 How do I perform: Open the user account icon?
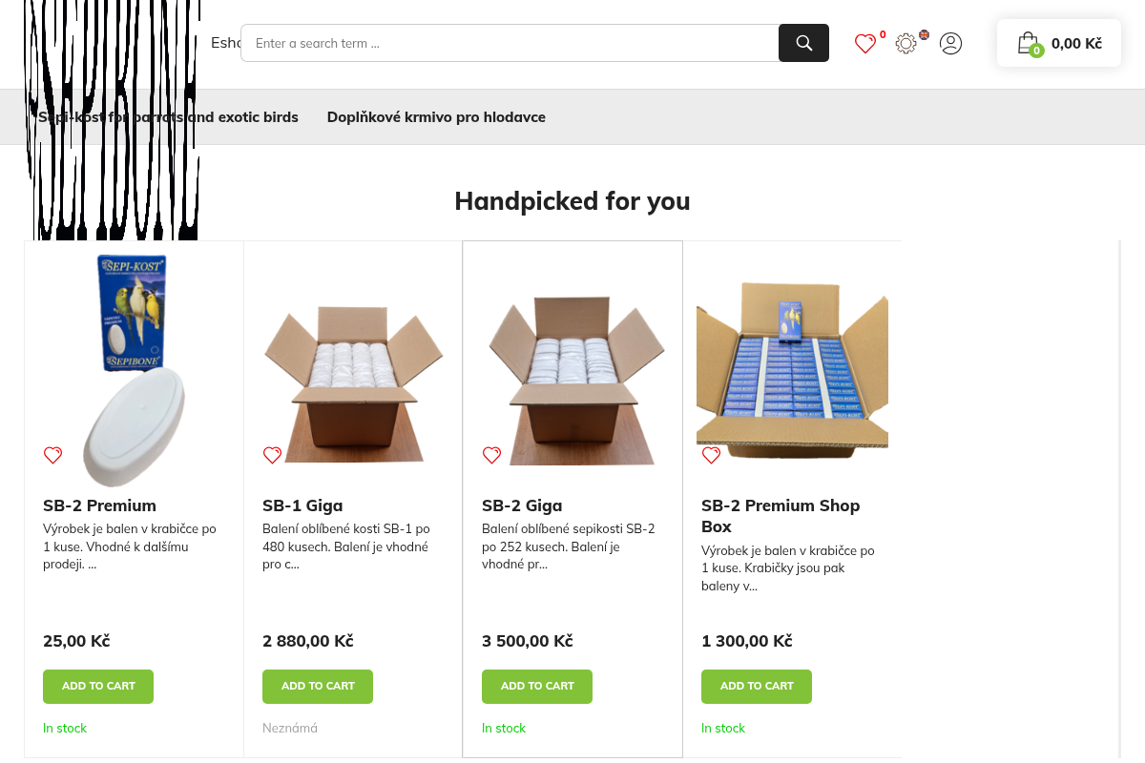(950, 43)
